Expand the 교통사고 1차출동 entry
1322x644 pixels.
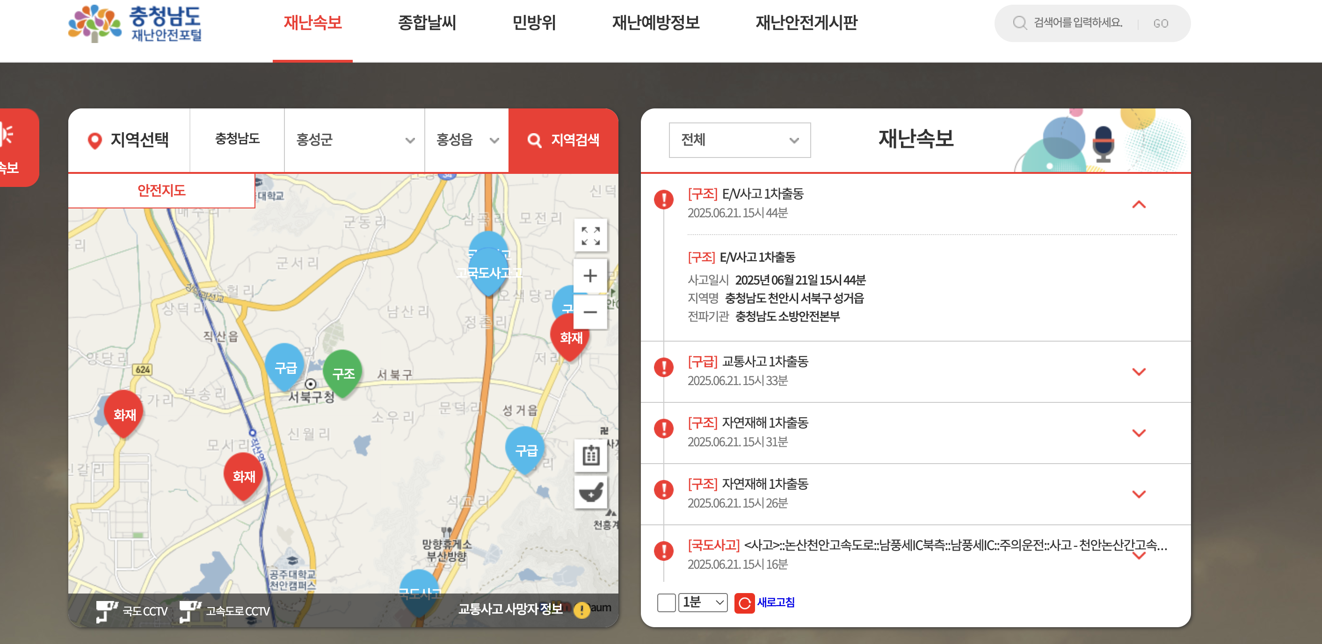pyautogui.click(x=1138, y=372)
